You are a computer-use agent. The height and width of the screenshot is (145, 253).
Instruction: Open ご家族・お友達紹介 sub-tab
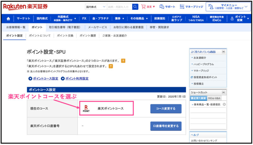point(114,36)
